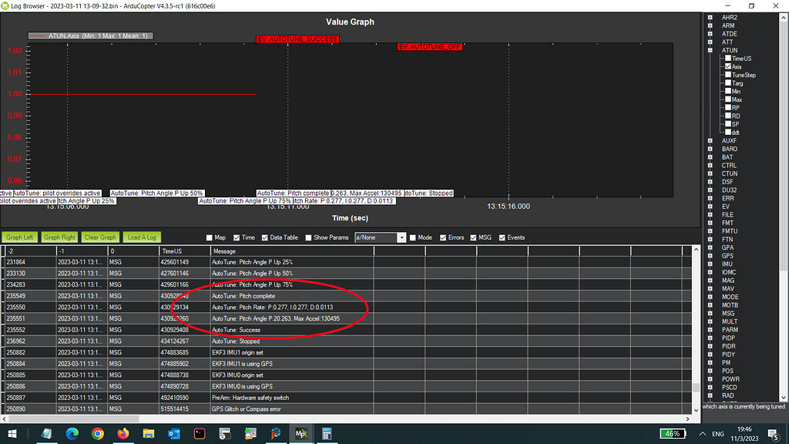Select the Graph Left button
This screenshot has height=444, width=789.
point(19,237)
